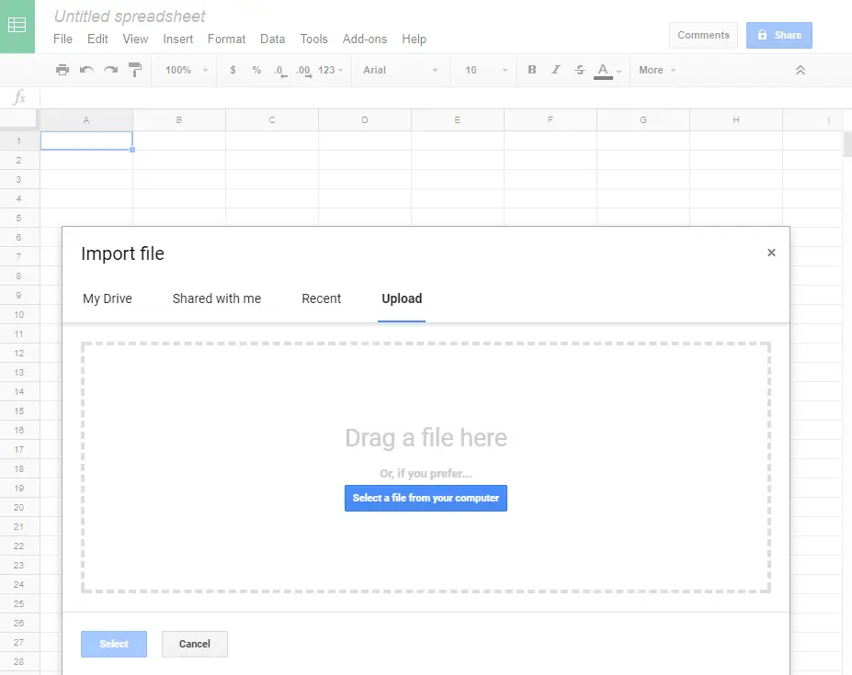Toggle strikethrough formatting
Viewport: 852px width, 675px height.
580,70
